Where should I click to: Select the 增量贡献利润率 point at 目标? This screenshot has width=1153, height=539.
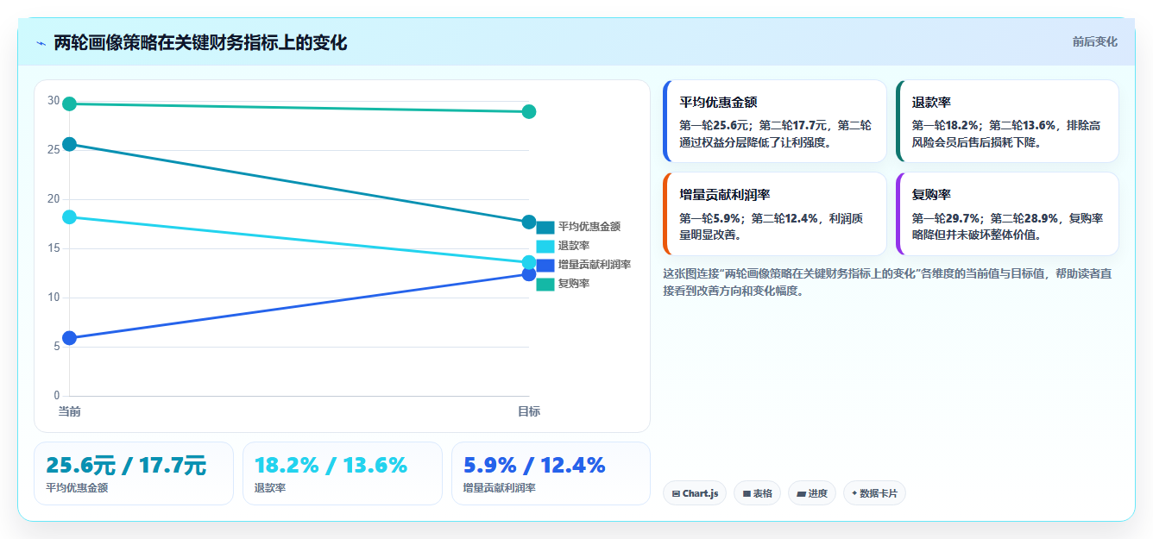coord(529,274)
